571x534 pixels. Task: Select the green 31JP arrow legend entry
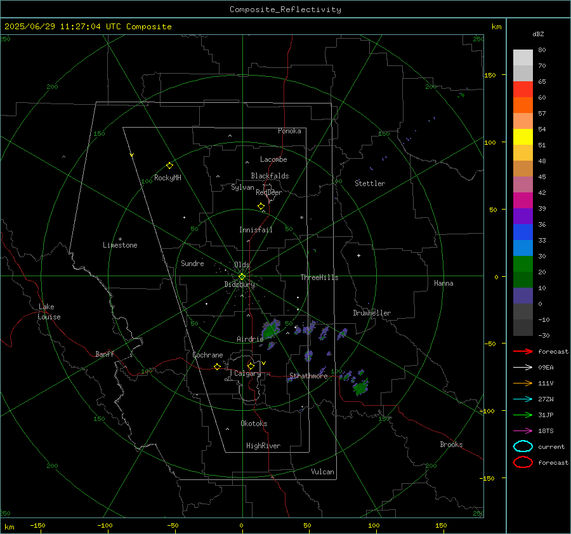coord(523,415)
